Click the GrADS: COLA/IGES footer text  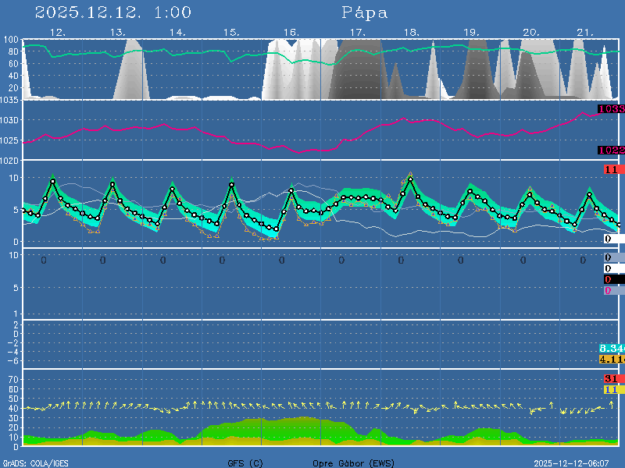point(35,463)
